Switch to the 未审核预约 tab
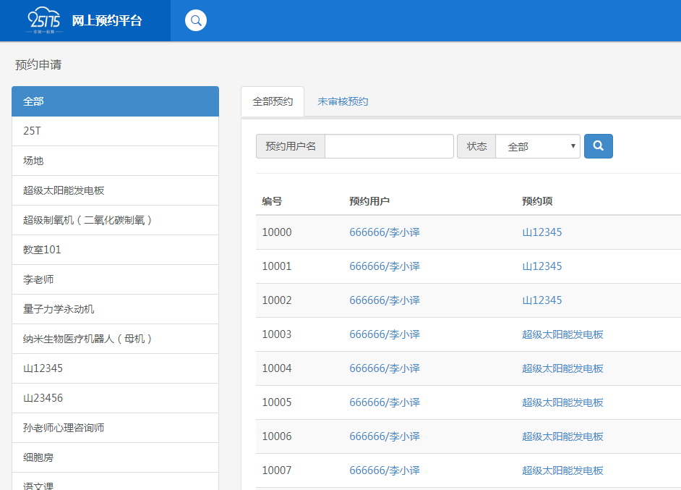 [x=343, y=101]
